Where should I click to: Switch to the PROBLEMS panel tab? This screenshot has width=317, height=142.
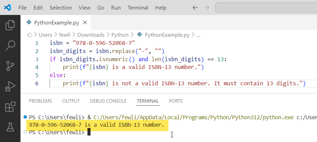[40, 101]
